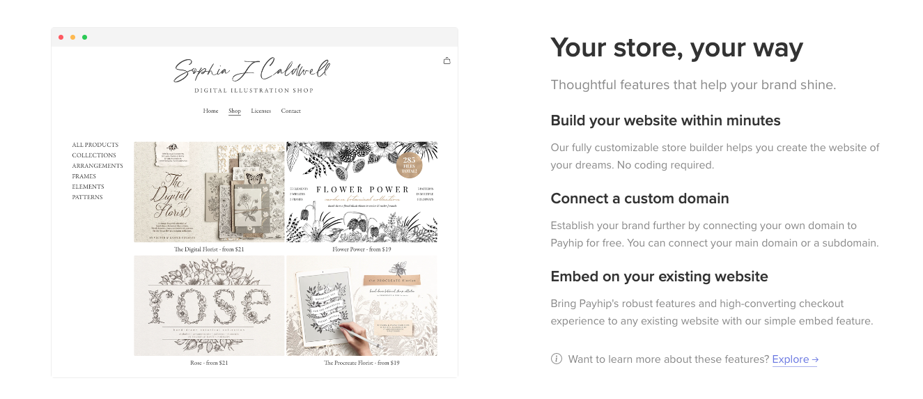View the Patterns category
Screen dimensions: 923x399
[x=87, y=197]
